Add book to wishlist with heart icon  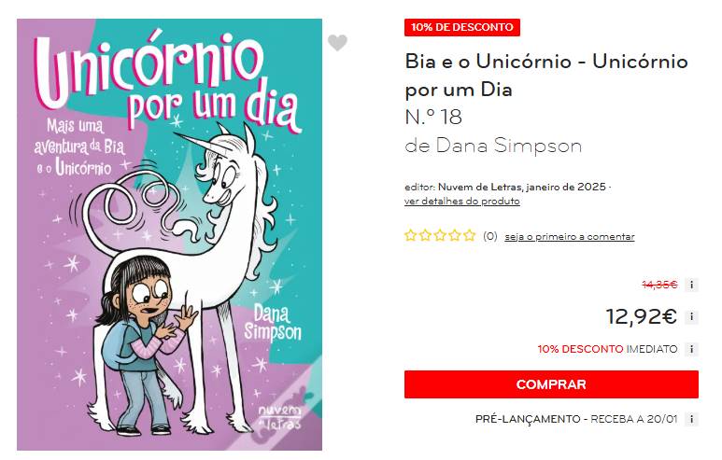[x=337, y=43]
